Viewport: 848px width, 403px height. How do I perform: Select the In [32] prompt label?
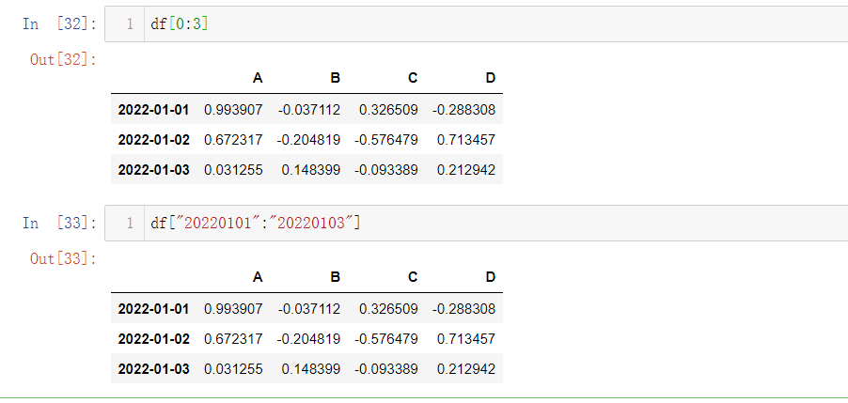60,23
